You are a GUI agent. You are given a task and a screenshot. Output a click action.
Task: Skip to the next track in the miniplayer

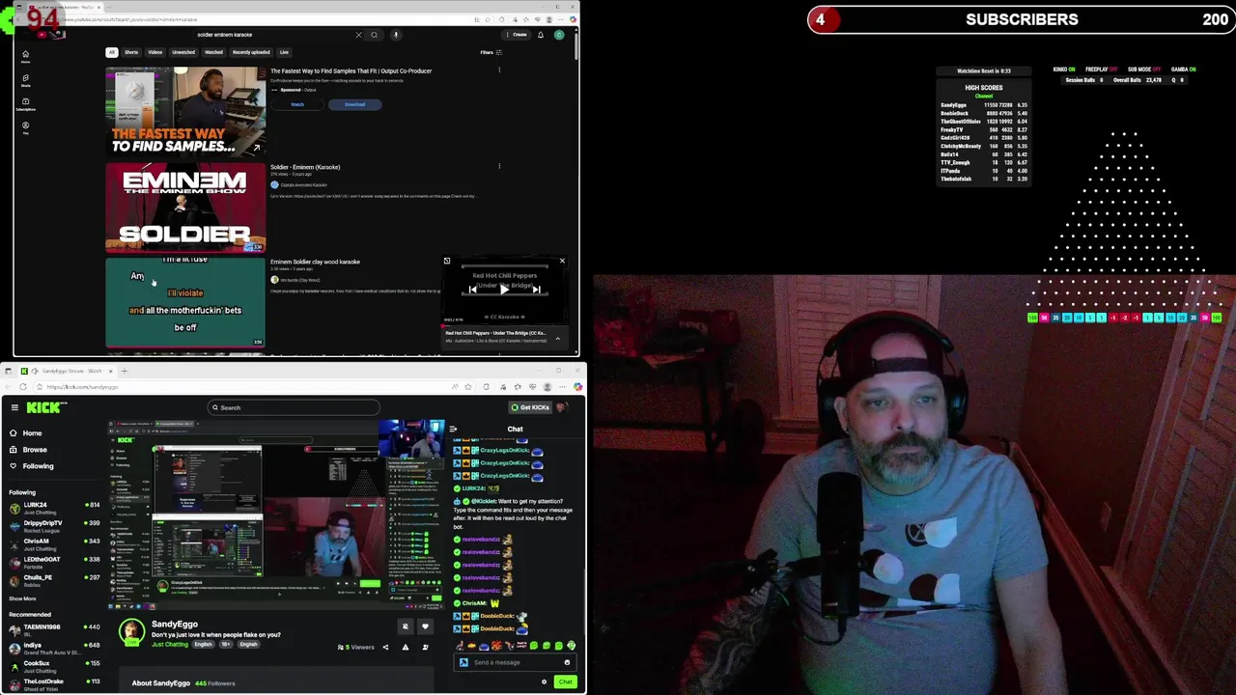[536, 289]
